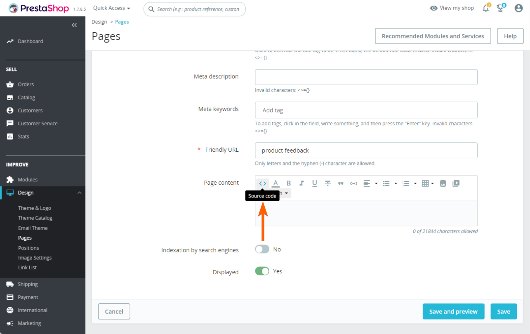Enable indexation by search engines
Screen dimensions: 530x334
coord(262,249)
